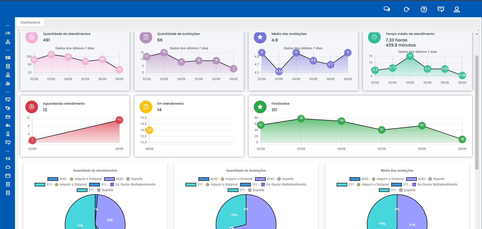Switch to the Dashboard tab
482x229 pixels.
[x=30, y=22]
